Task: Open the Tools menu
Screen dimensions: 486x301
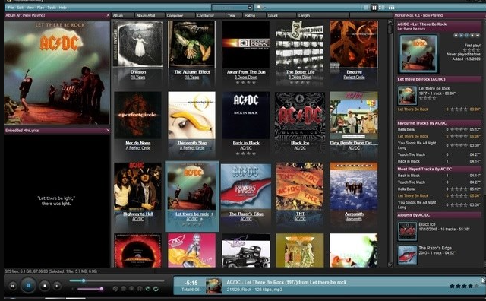Action: (52, 8)
